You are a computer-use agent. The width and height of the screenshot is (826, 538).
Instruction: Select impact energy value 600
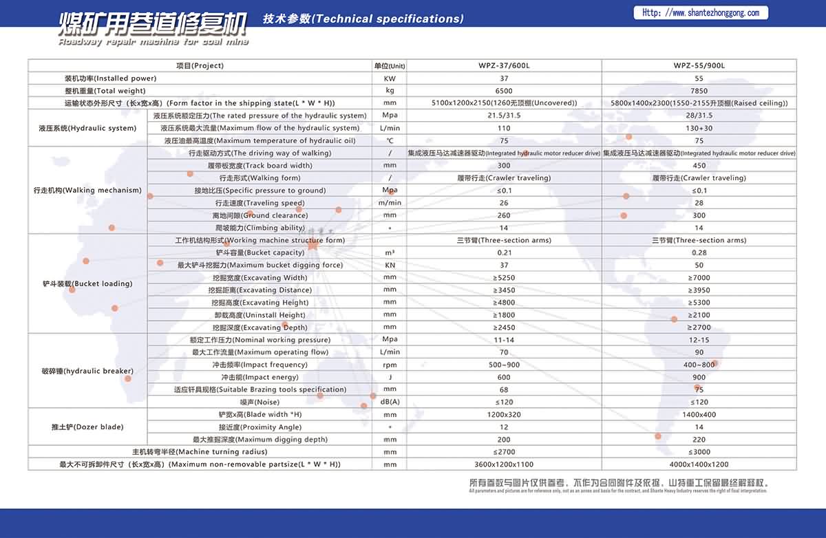click(x=504, y=377)
